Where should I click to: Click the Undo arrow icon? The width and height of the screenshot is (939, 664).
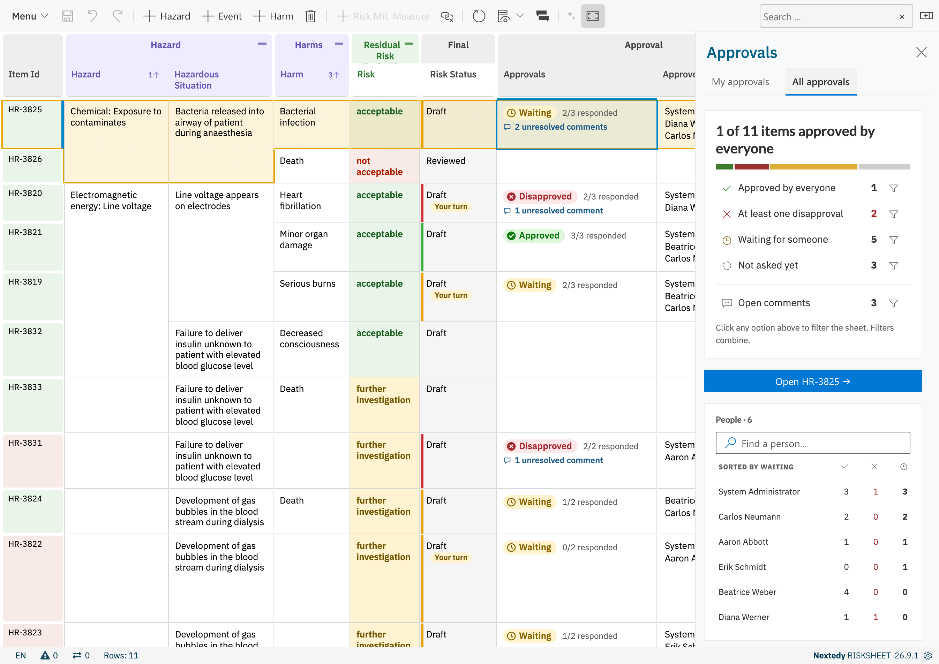[x=92, y=16]
